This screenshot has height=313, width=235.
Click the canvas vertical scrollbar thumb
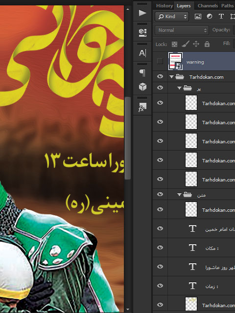tap(128, 138)
